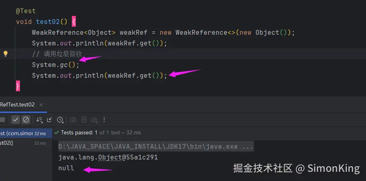Select the RefTest.test02 run tab

(x=18, y=105)
